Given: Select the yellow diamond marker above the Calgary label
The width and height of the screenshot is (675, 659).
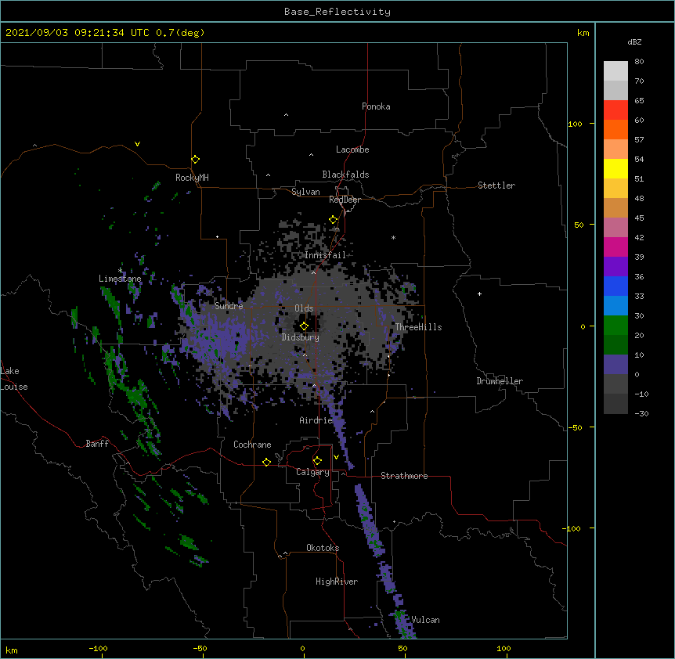Looking at the screenshot, I should click(317, 461).
